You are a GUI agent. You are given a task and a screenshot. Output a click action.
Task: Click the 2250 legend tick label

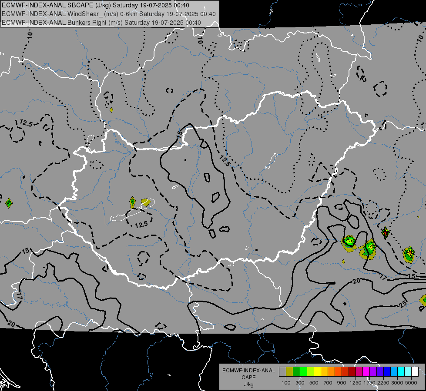[x=383, y=383]
